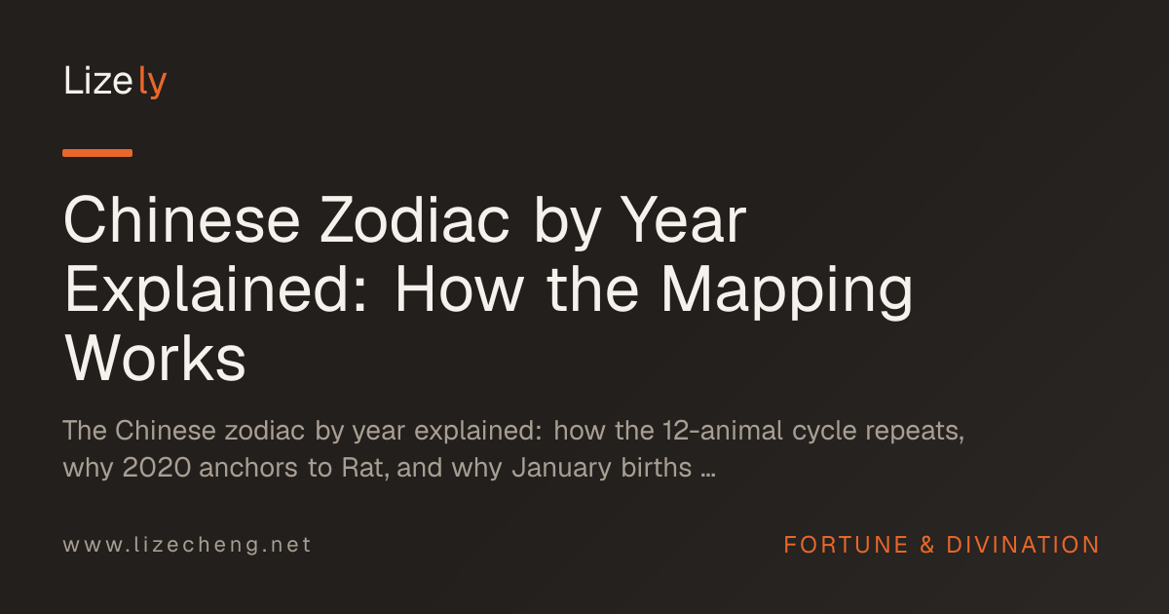Click the 'Explained: How the Mapping' title line
This screenshot has height=614, width=1169.
(489, 290)
